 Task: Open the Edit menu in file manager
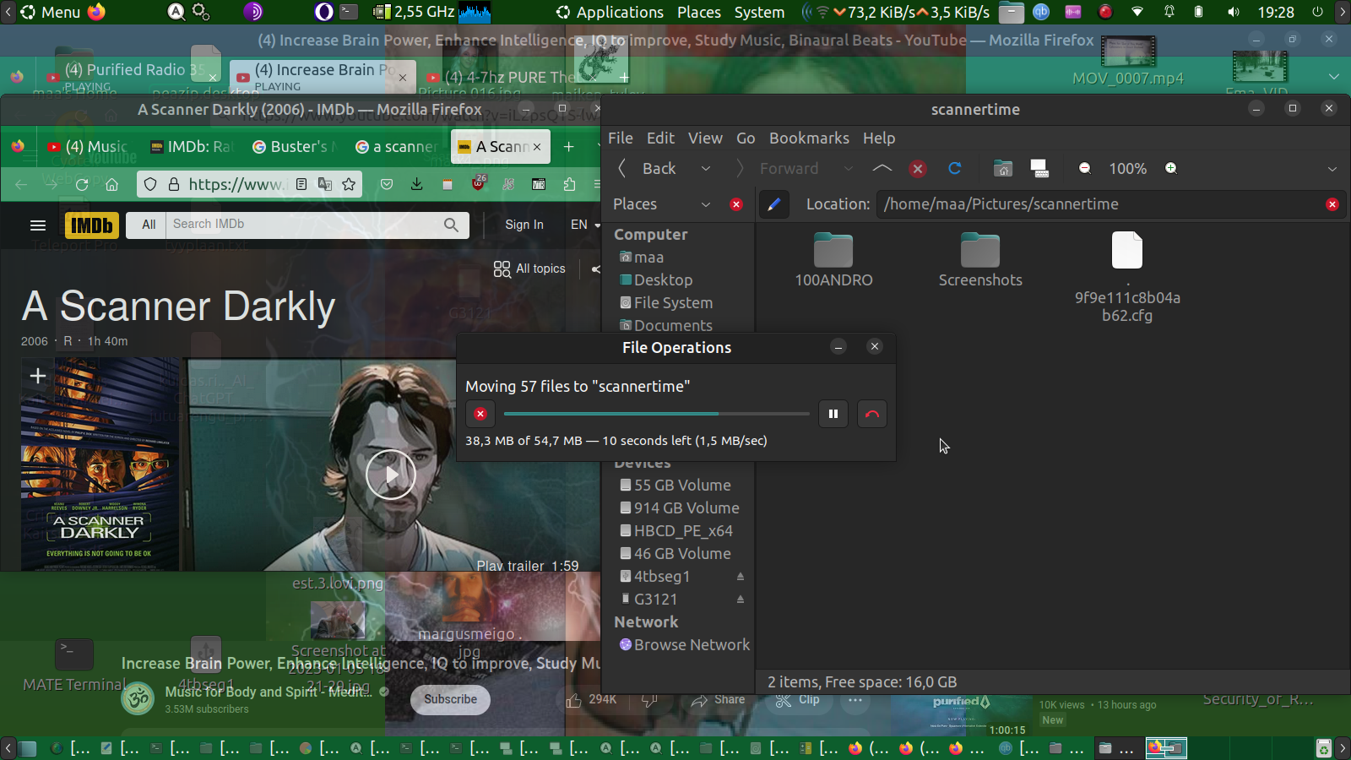coord(660,138)
